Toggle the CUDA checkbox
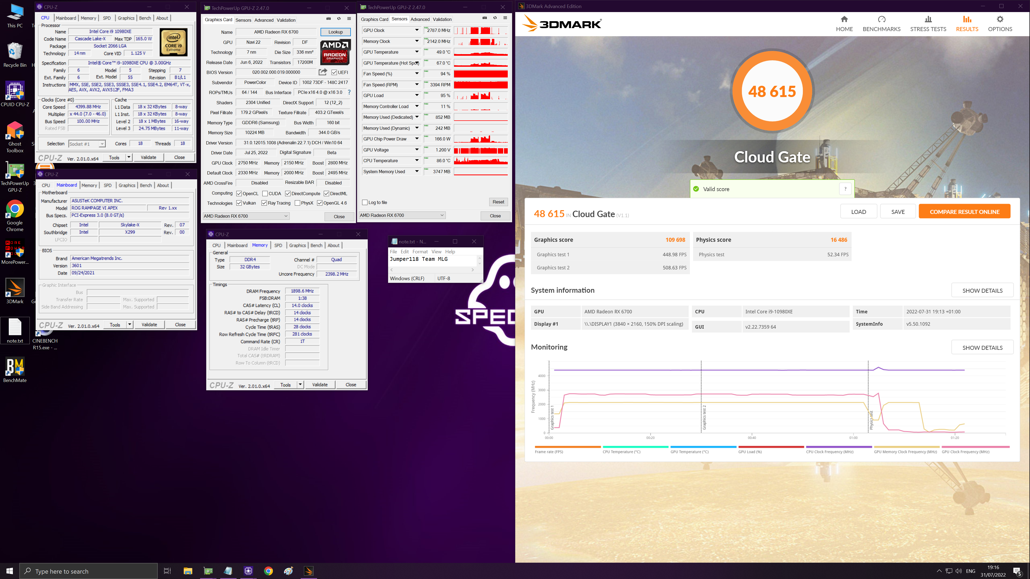 pos(265,193)
